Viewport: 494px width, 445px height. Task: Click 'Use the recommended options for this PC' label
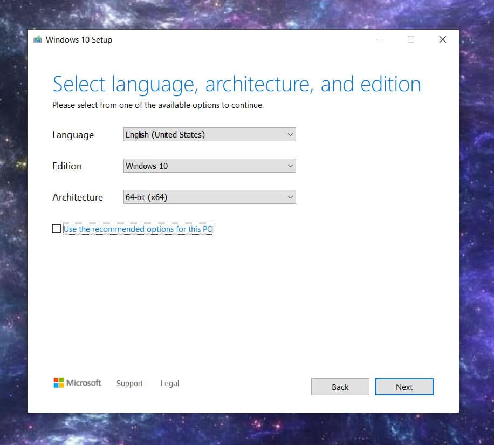point(138,229)
